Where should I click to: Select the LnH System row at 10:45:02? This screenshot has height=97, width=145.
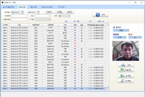(54, 44)
